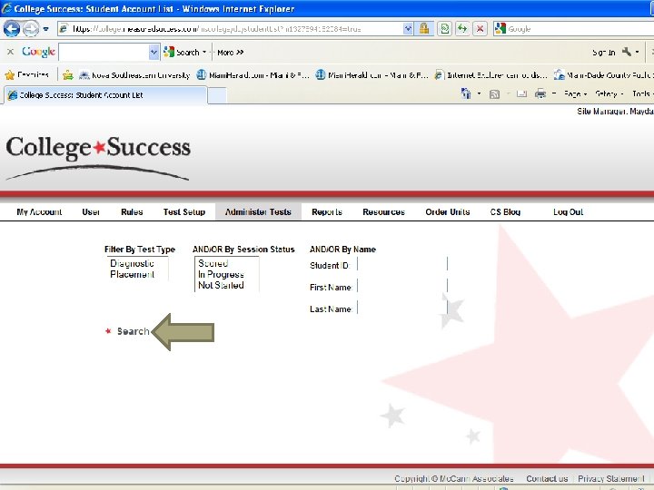Select Diagnostic in test type list
Image resolution: width=654 pixels, height=490 pixels.
pos(133,263)
